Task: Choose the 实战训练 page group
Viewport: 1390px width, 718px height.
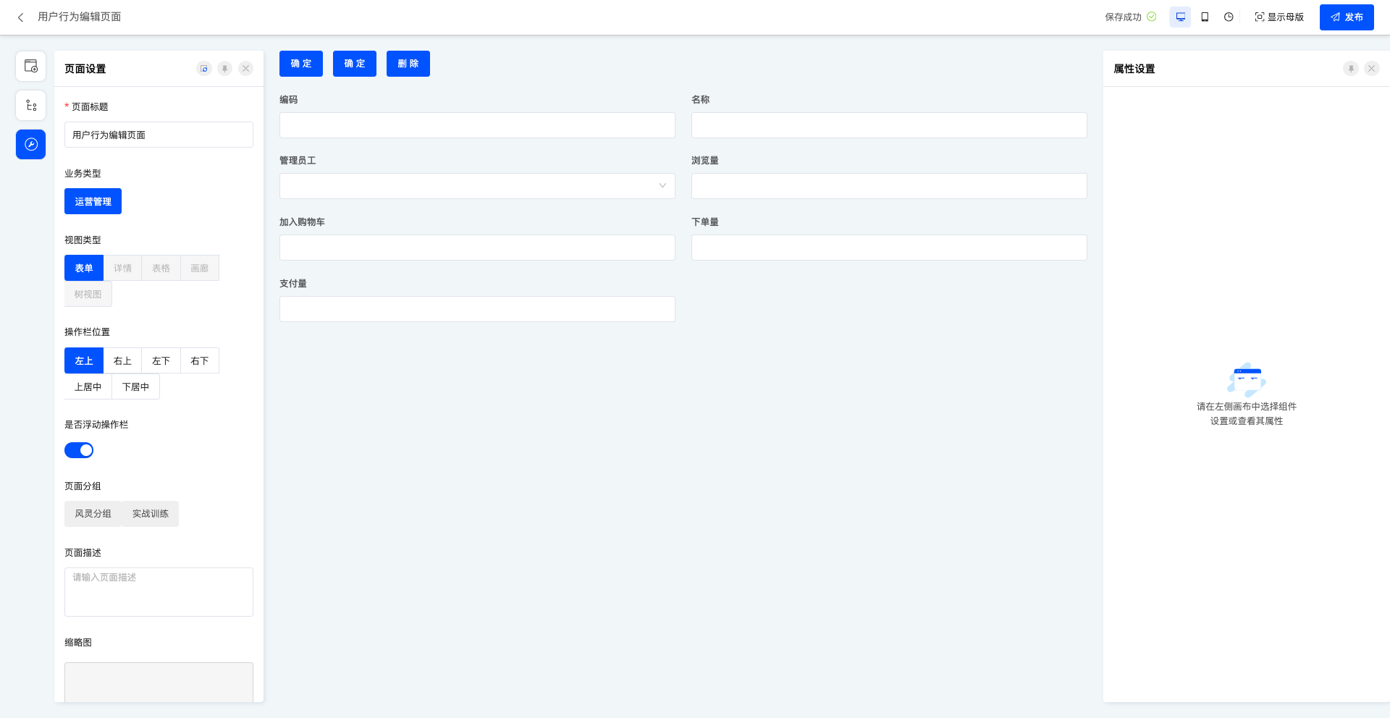Action: click(x=150, y=514)
